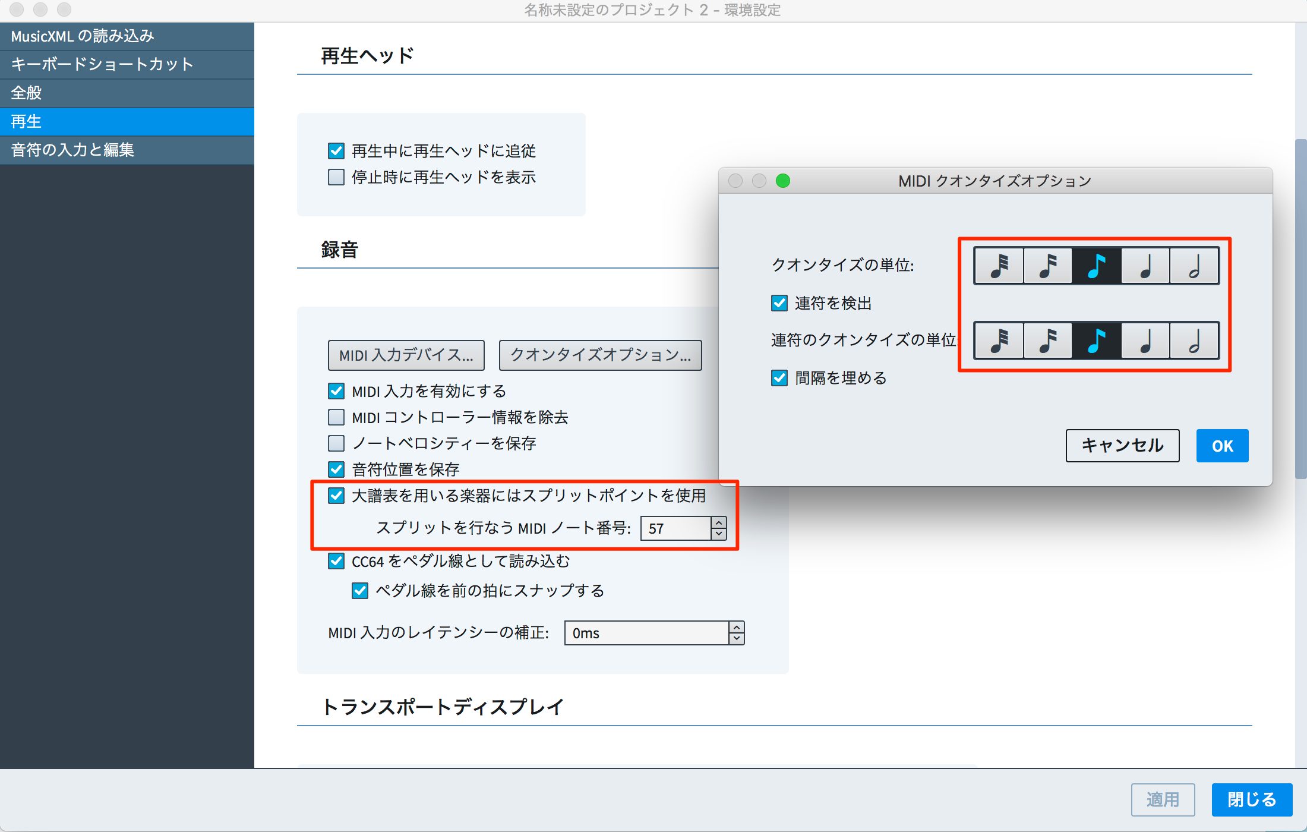Click 適用 button
This screenshot has width=1307, height=832.
pyautogui.click(x=1163, y=799)
